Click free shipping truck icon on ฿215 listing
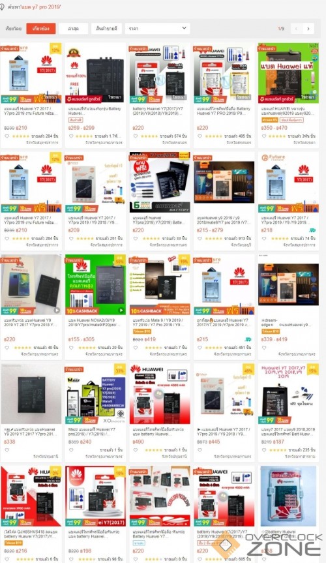 248,339
